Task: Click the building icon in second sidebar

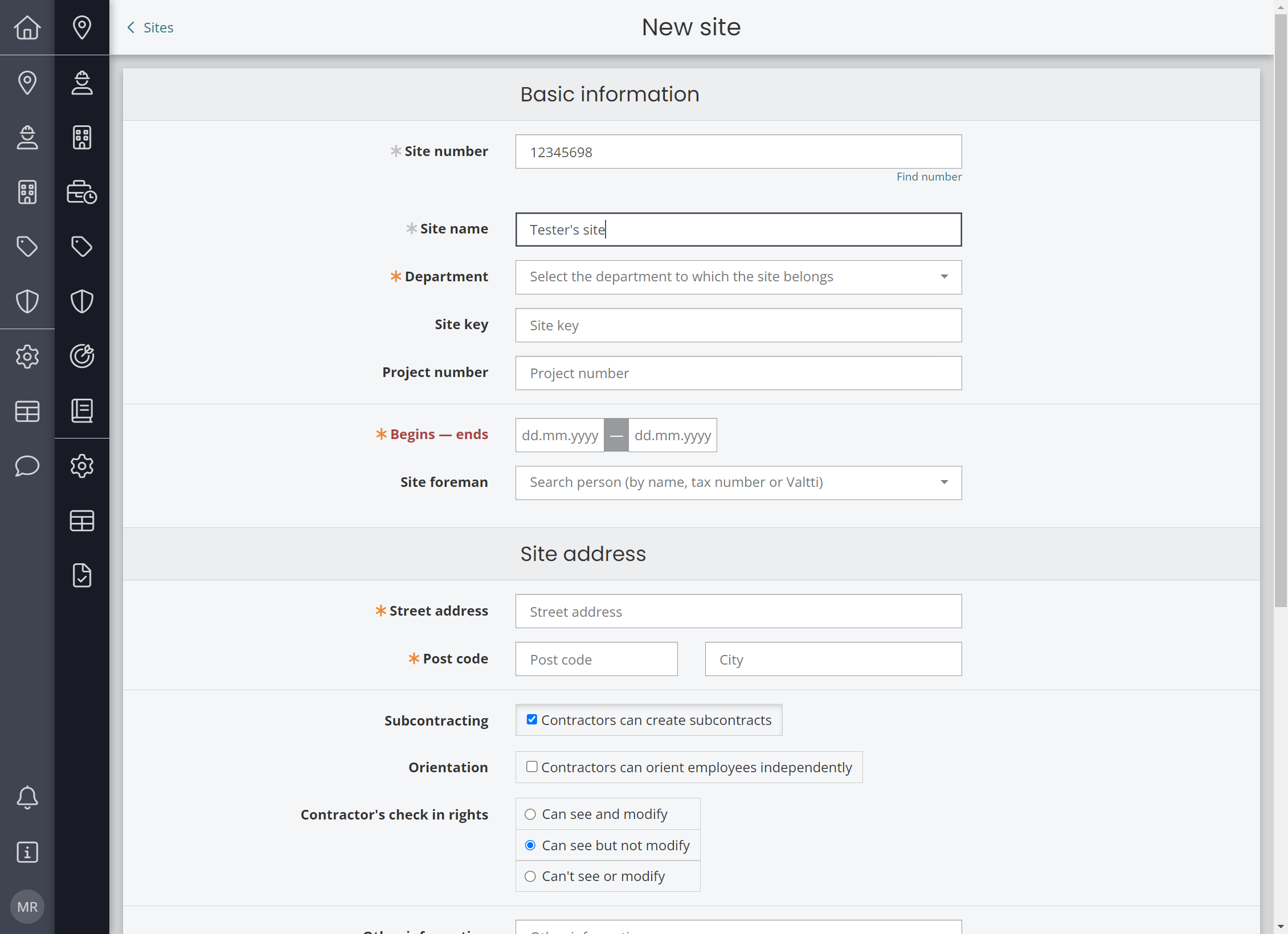Action: [x=82, y=137]
